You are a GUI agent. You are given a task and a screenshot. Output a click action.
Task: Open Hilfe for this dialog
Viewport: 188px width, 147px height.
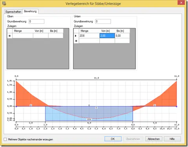172,139
